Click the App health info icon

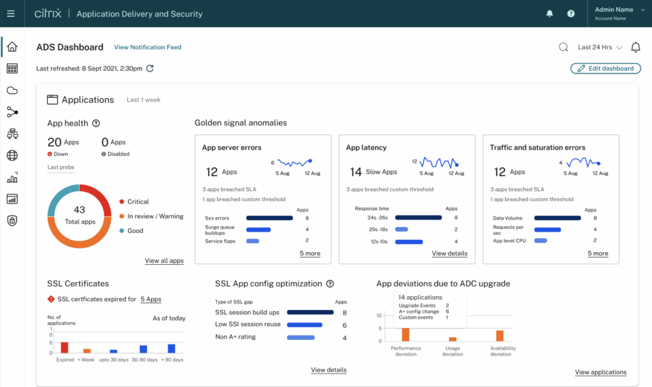[96, 123]
